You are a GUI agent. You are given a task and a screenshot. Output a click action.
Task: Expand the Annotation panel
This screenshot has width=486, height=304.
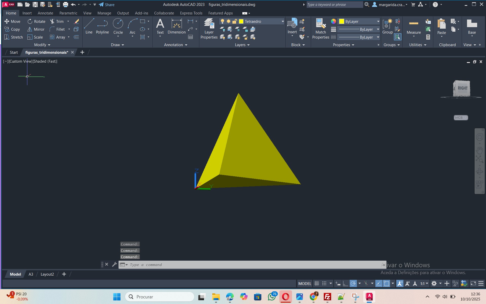(x=176, y=45)
